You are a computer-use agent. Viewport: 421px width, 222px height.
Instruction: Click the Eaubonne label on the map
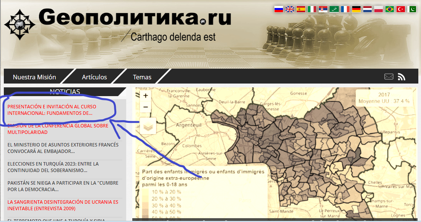click(x=206, y=90)
